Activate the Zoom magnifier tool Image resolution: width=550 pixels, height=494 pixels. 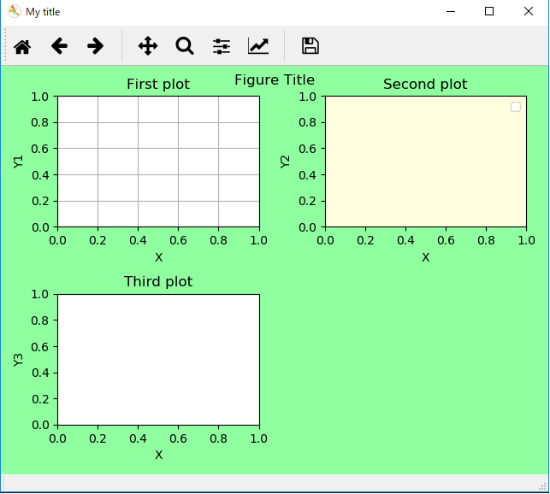coord(185,46)
